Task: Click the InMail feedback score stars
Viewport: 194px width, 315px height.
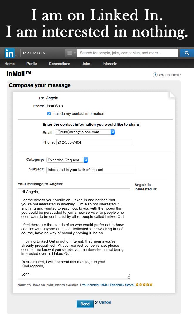Action: click(144, 284)
